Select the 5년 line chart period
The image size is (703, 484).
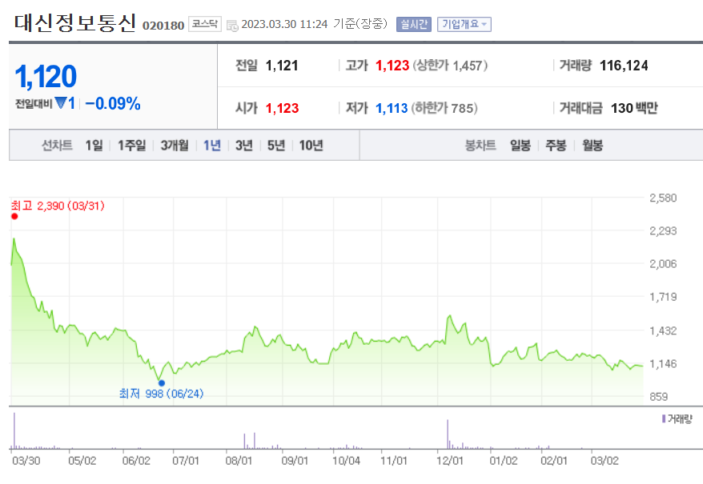pyautogui.click(x=276, y=146)
